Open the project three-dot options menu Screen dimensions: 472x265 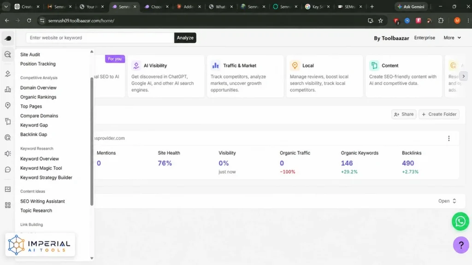coord(449,138)
